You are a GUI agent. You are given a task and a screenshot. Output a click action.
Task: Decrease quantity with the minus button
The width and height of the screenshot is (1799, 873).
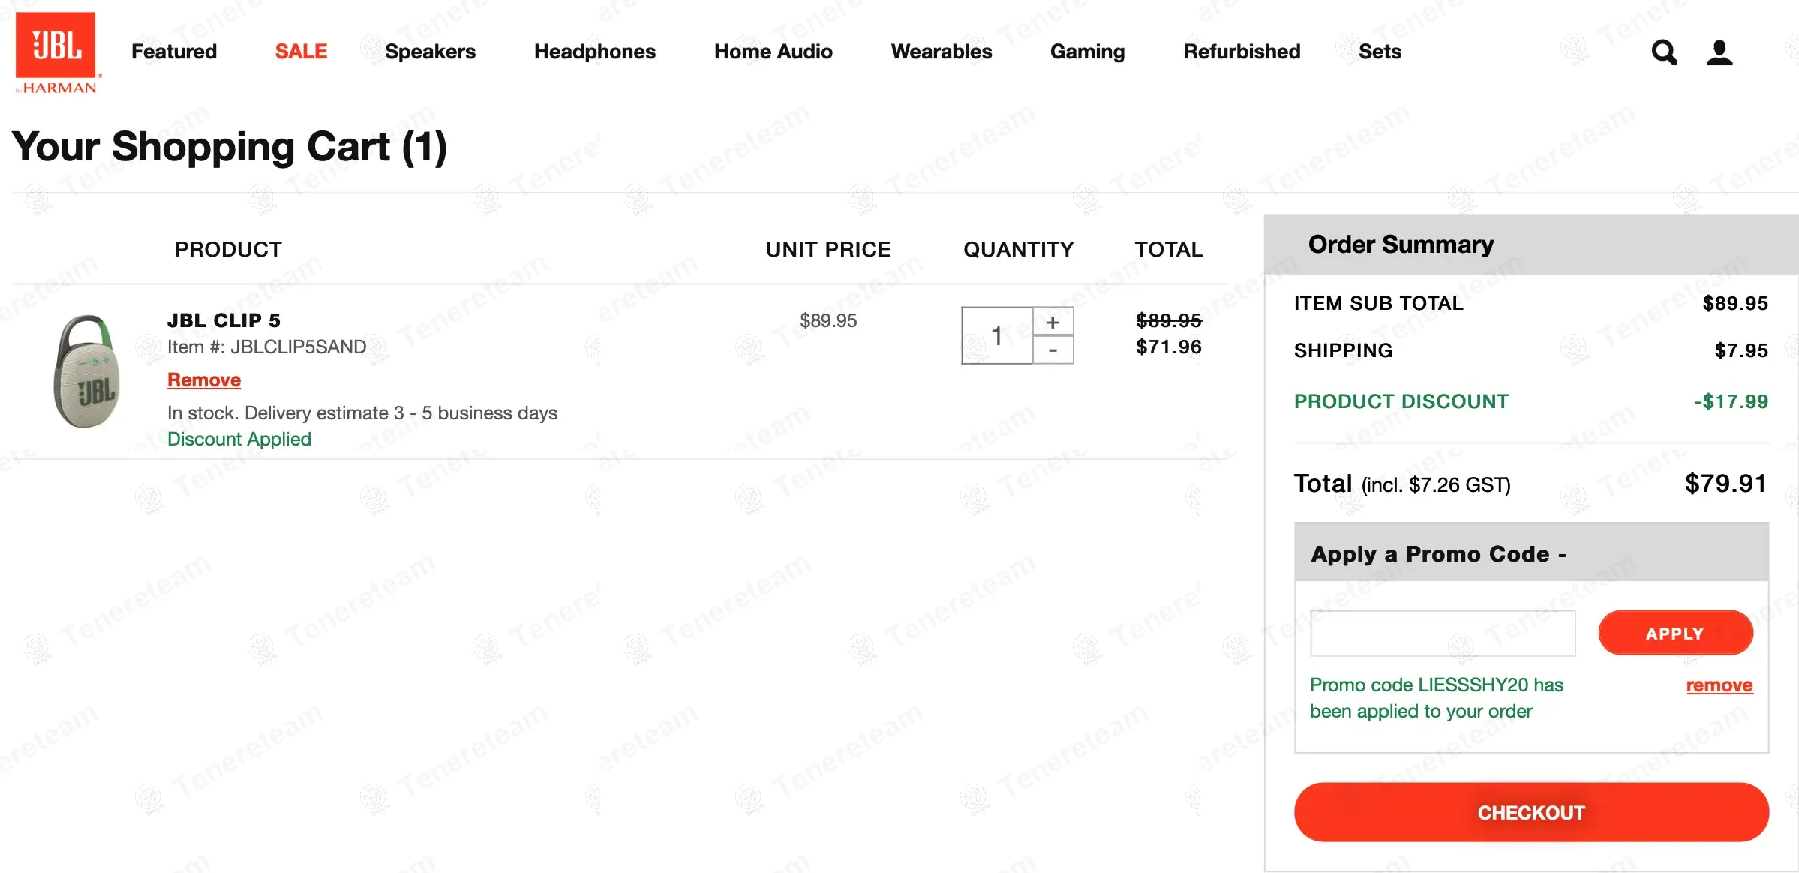1053,350
